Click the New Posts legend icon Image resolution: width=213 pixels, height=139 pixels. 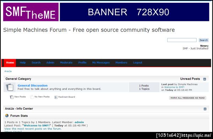tap(12, 97)
